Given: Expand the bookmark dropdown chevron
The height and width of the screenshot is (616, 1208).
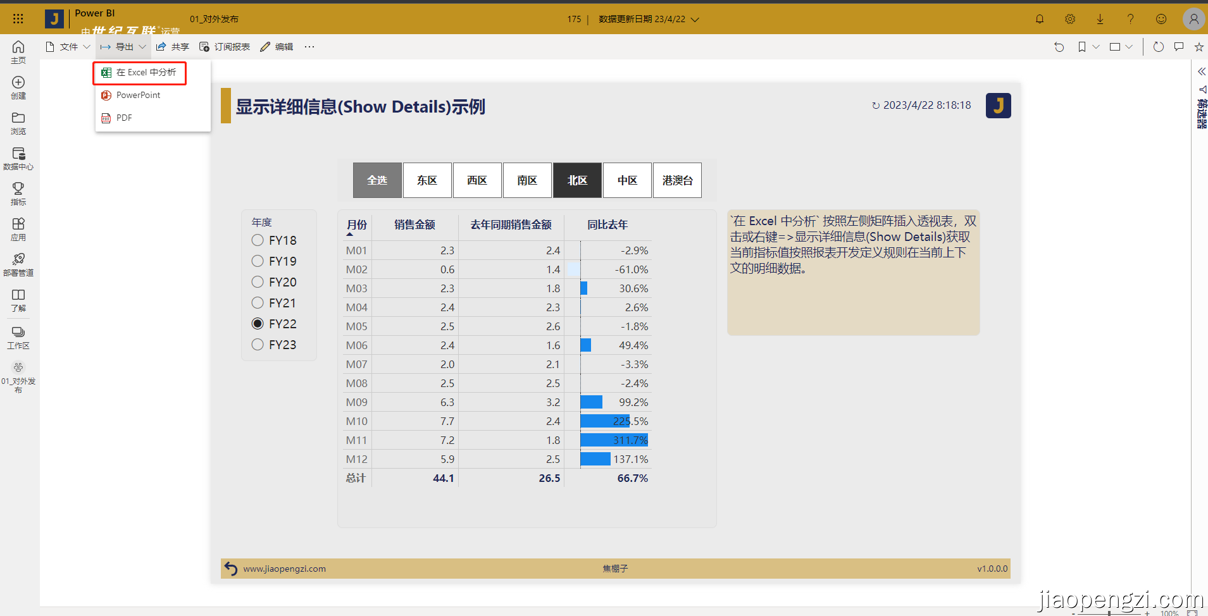Looking at the screenshot, I should (x=1096, y=47).
